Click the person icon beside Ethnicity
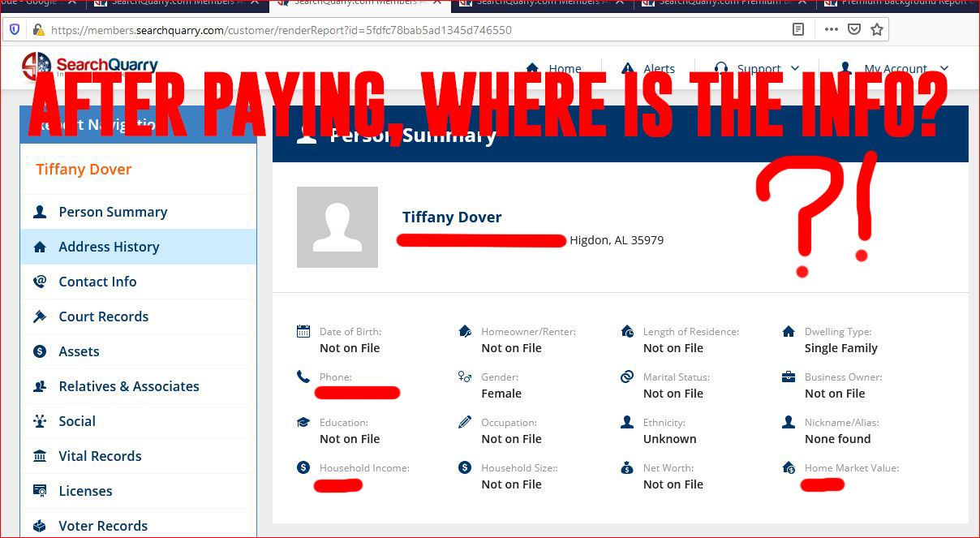980x538 pixels. [627, 422]
